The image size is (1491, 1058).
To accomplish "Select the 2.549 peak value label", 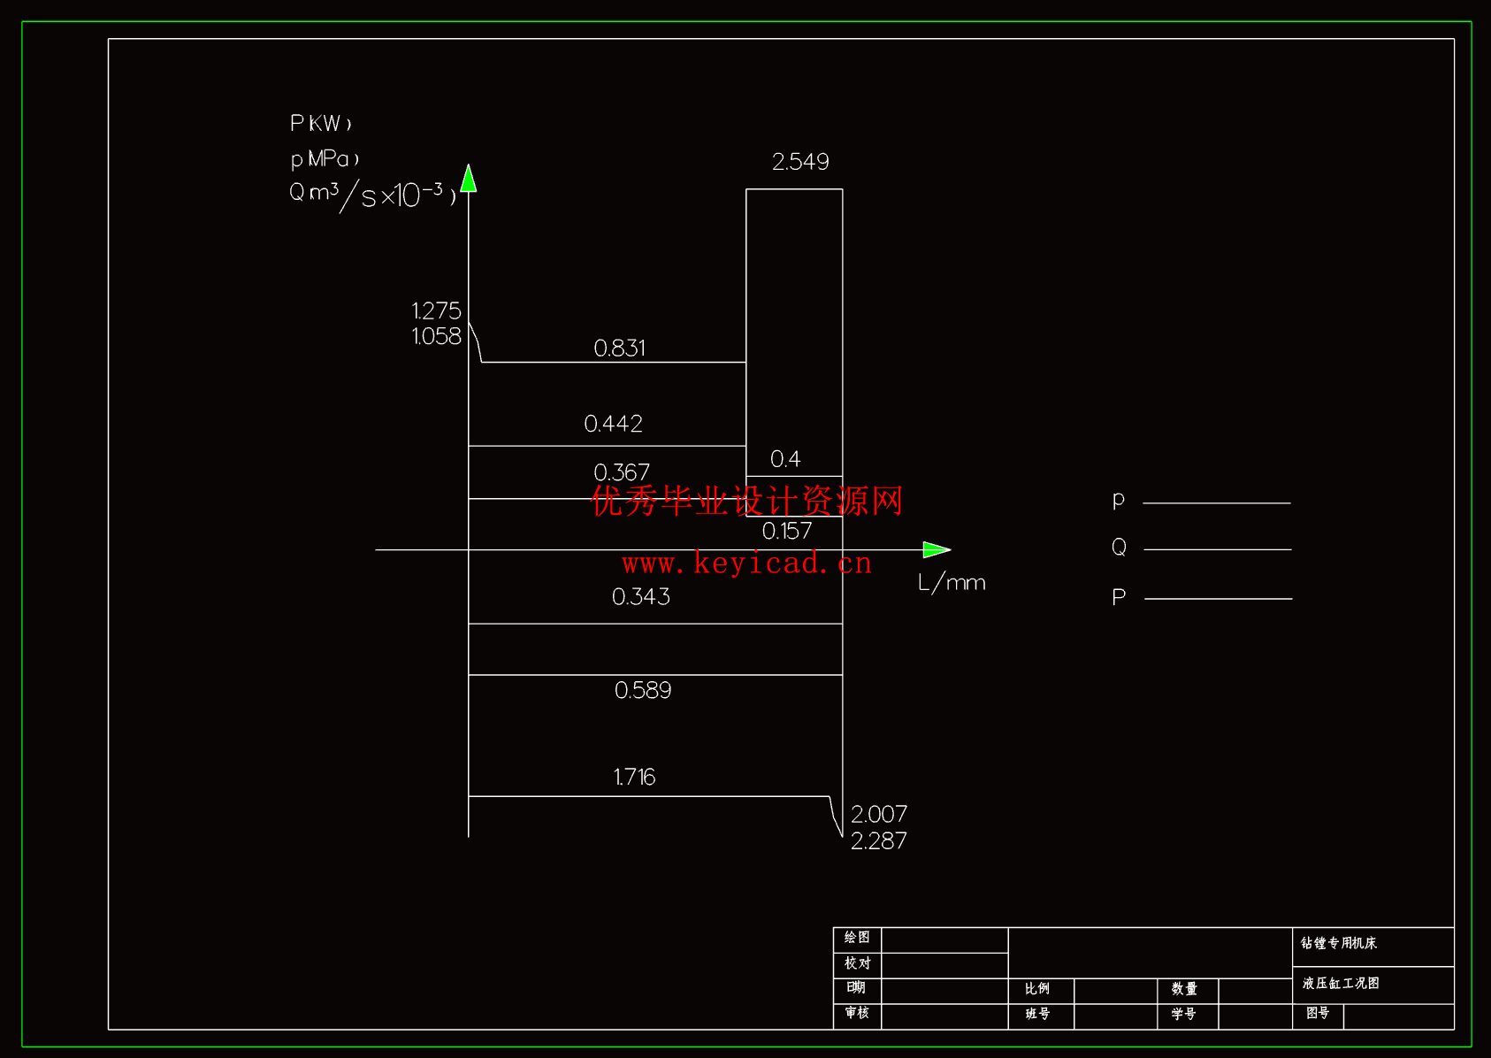I will click(800, 162).
